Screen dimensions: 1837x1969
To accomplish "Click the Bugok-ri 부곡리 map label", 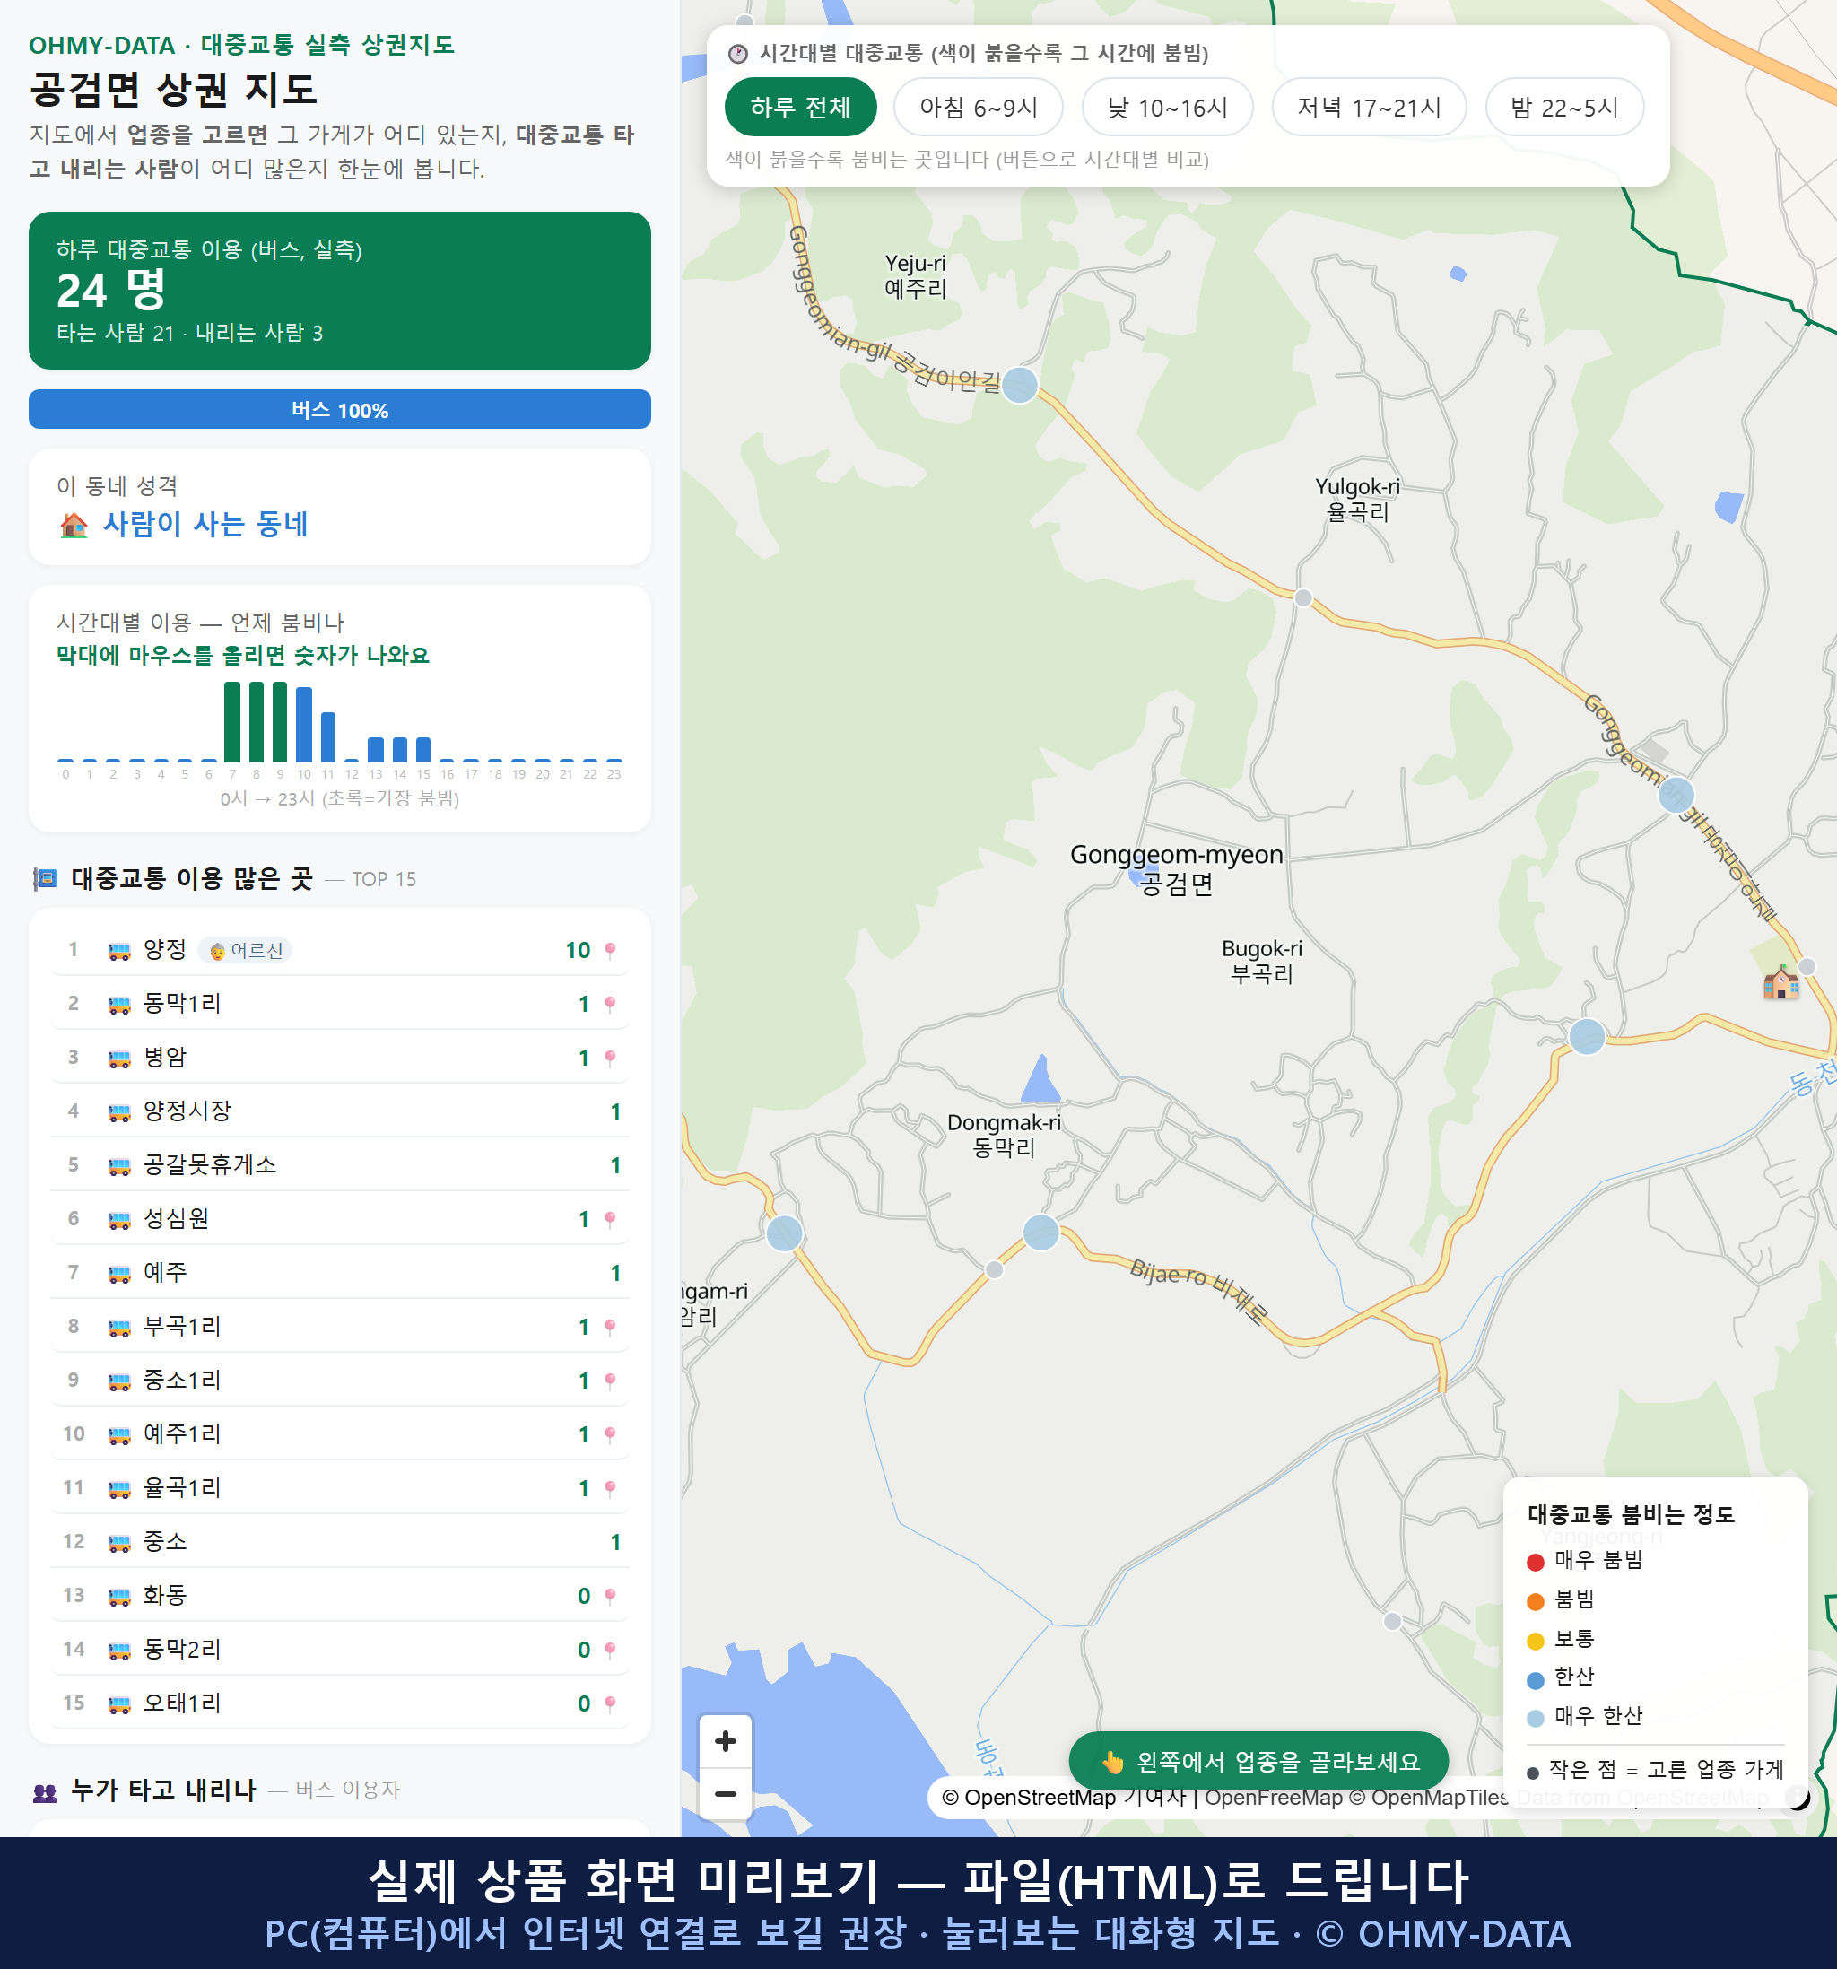I will pos(1262,961).
